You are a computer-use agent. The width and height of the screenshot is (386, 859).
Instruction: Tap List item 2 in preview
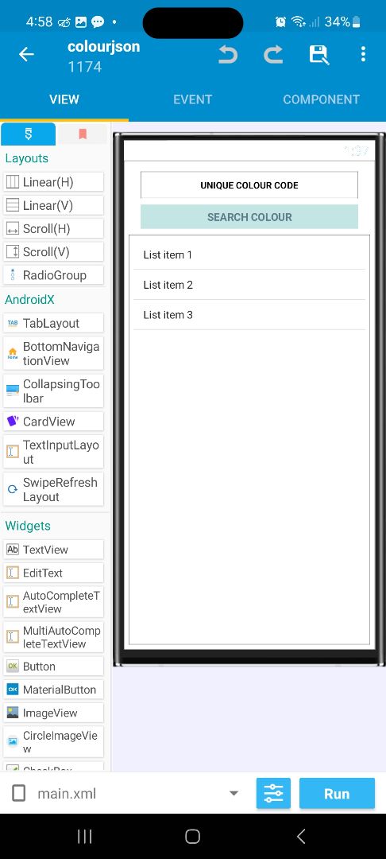click(249, 285)
